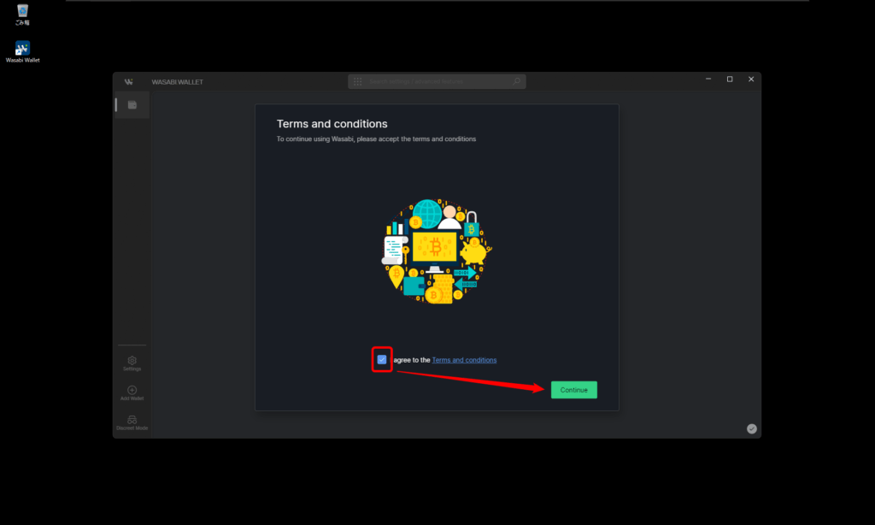The height and width of the screenshot is (525, 875).
Task: Click the bitcoin illustration image
Action: (x=437, y=251)
